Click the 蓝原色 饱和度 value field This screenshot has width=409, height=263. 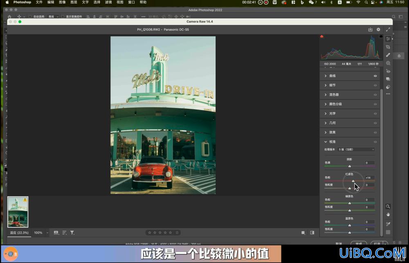coord(370,229)
